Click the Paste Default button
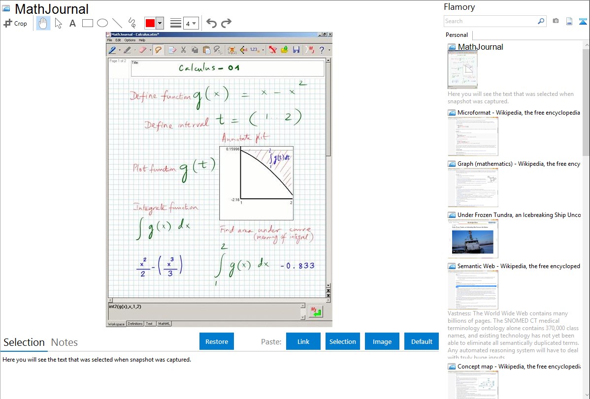The image size is (590, 399). pos(422,341)
